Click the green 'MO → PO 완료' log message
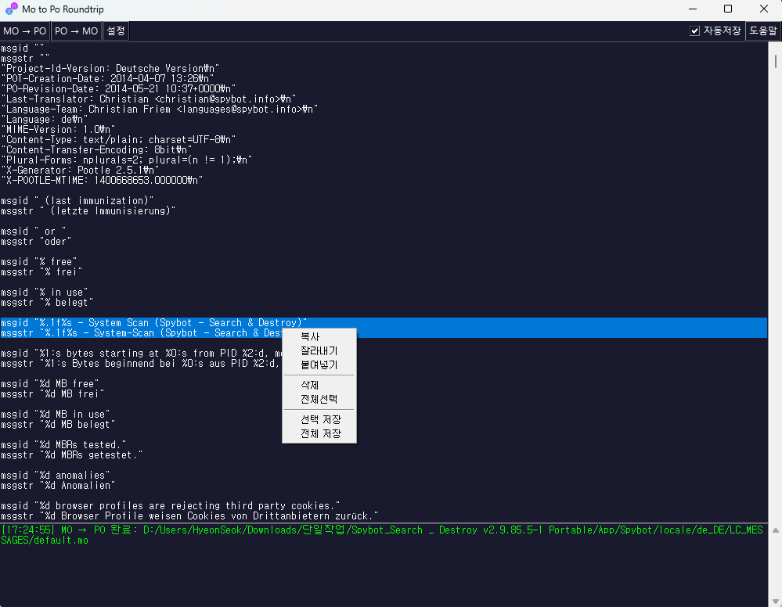The width and height of the screenshot is (782, 607). pyautogui.click(x=381, y=535)
